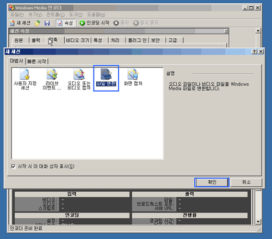
Task: Open the 원본 tab in session properties
Action: pos(18,40)
